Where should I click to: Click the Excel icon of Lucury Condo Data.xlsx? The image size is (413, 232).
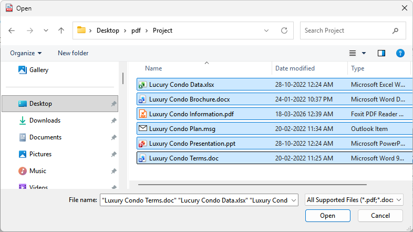coord(142,84)
